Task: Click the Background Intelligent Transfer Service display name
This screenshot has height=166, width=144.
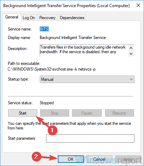Action: (x=73, y=38)
